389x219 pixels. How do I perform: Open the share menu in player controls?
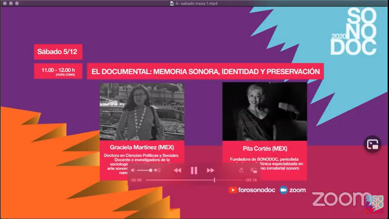point(241,170)
